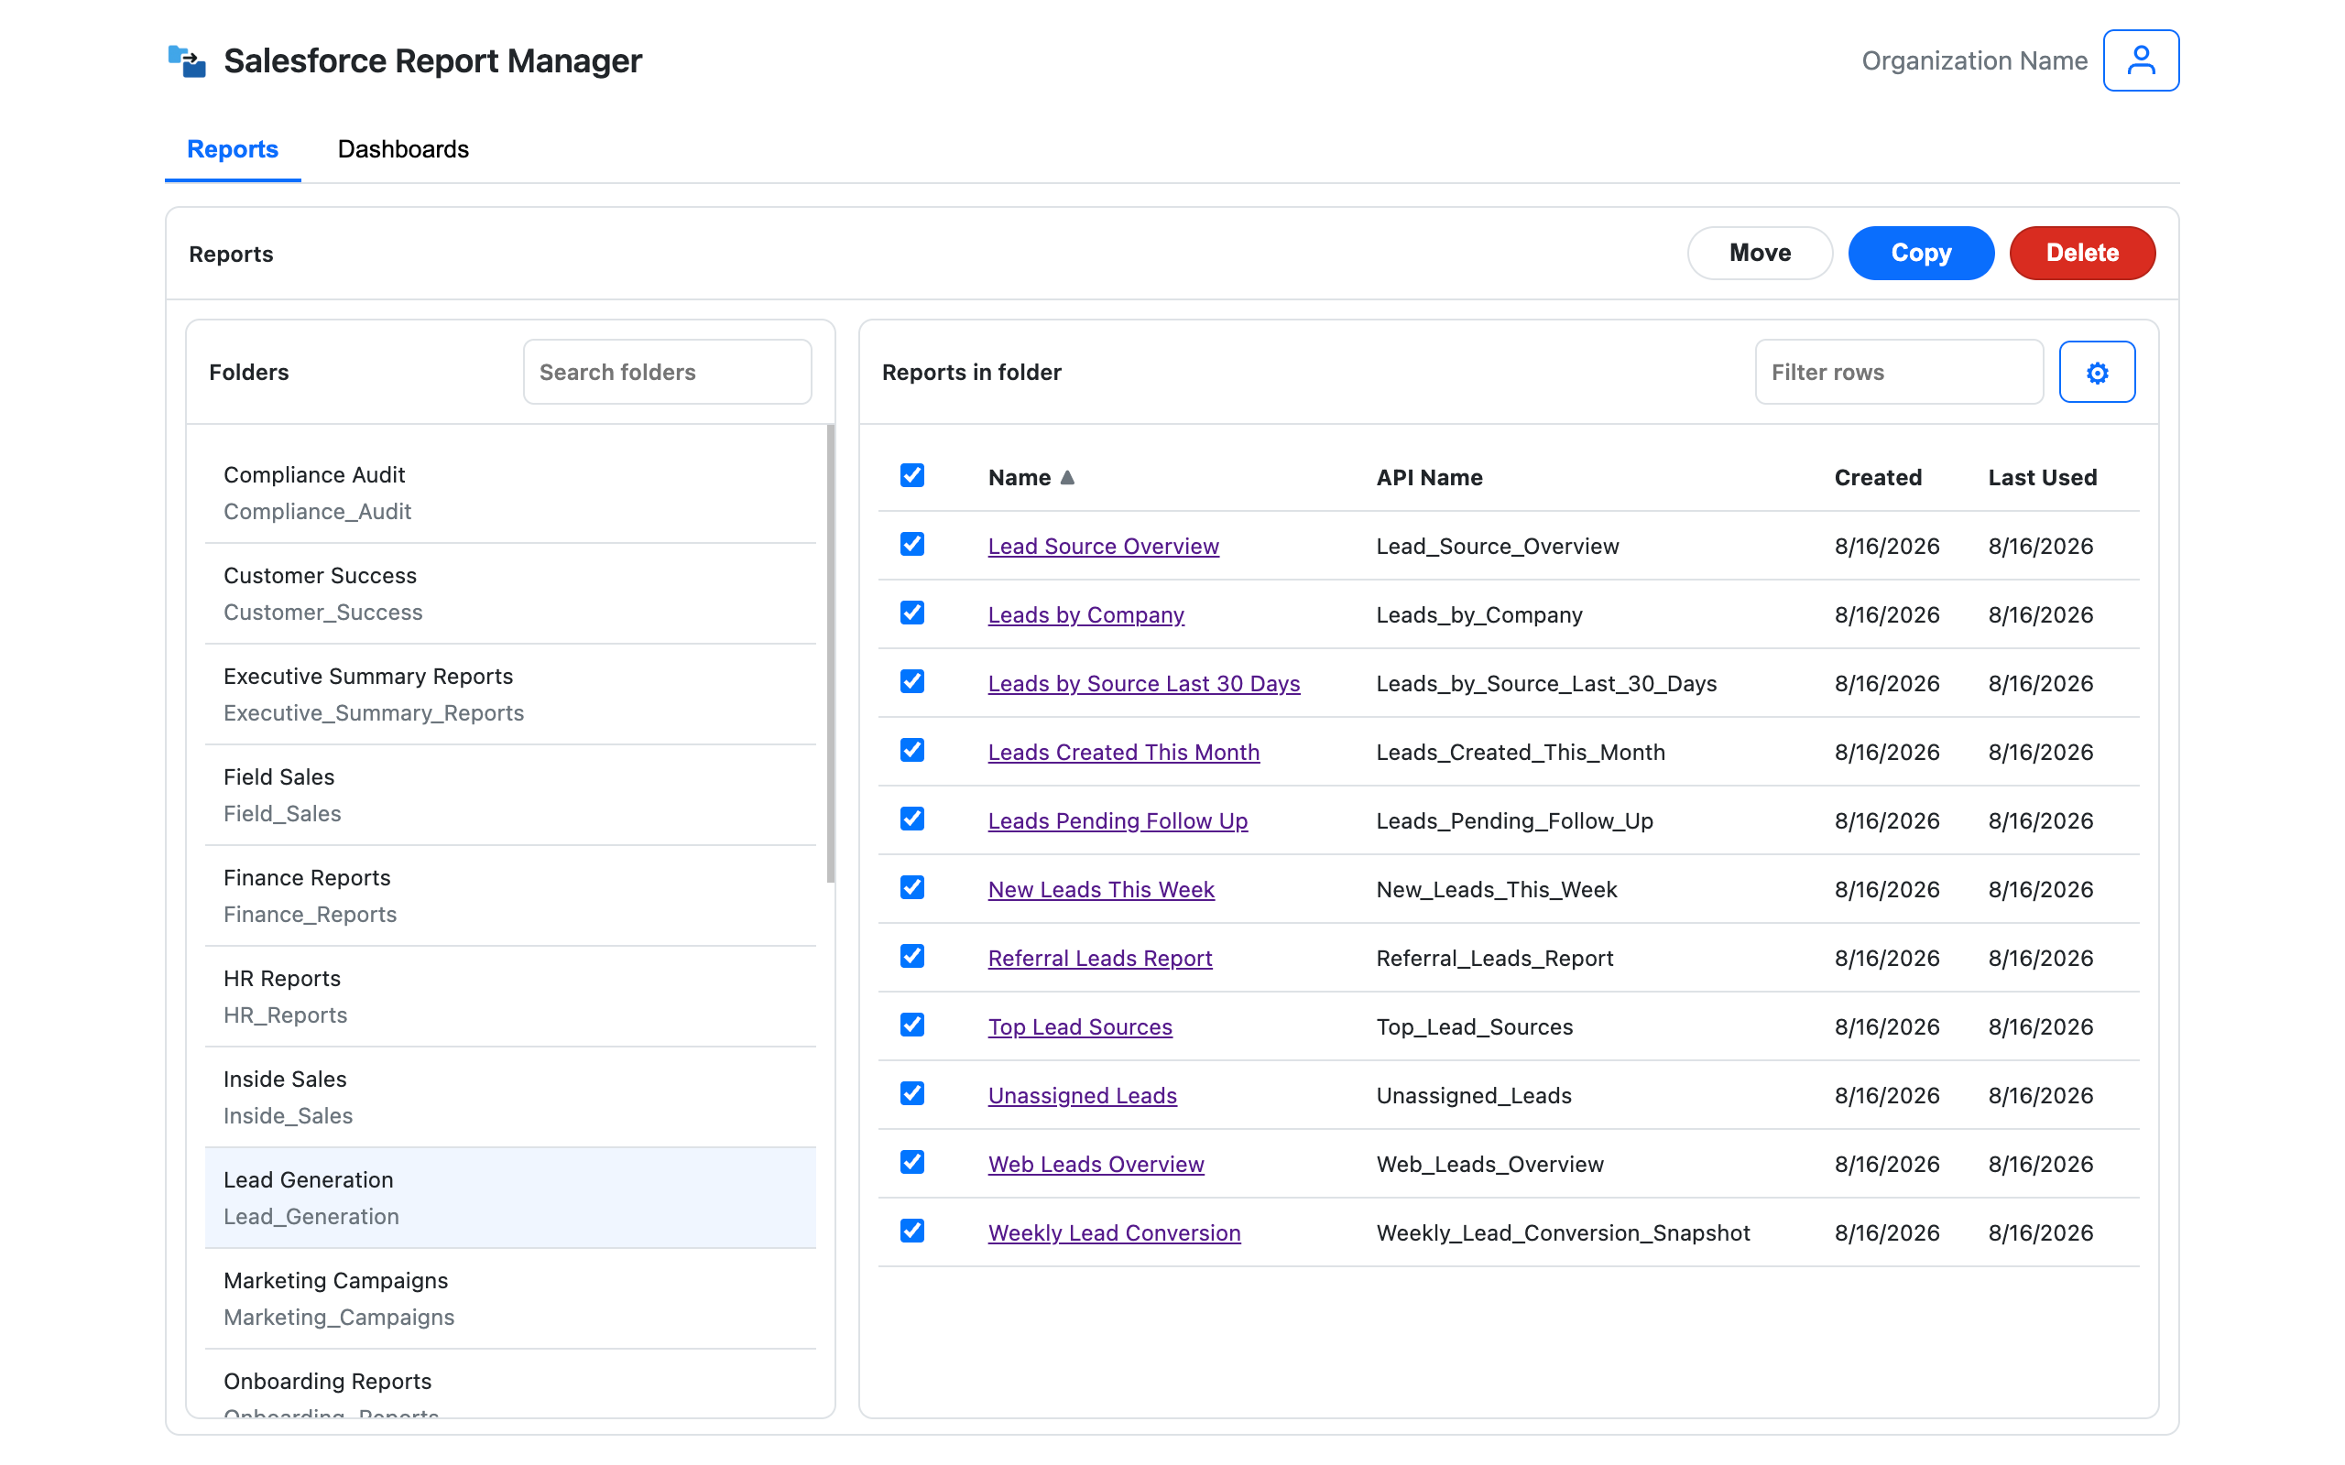
Task: Uncheck Web Leads Overview checkbox
Action: (911, 1162)
